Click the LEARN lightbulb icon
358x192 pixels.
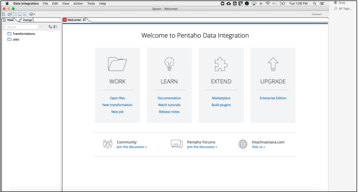point(169,64)
